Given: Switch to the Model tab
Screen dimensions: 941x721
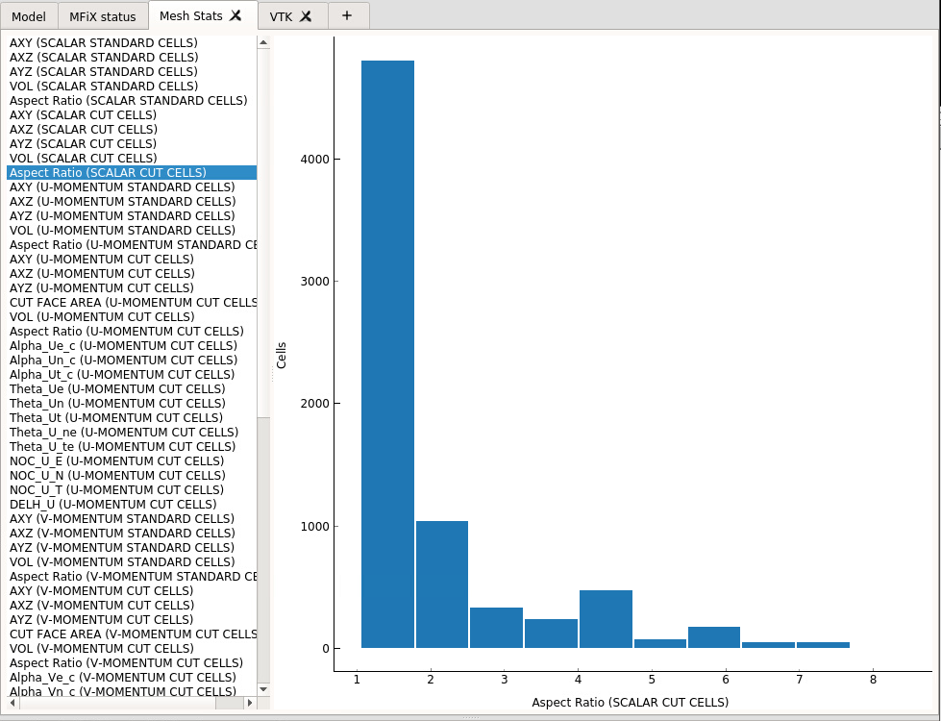Looking at the screenshot, I should coord(28,16).
